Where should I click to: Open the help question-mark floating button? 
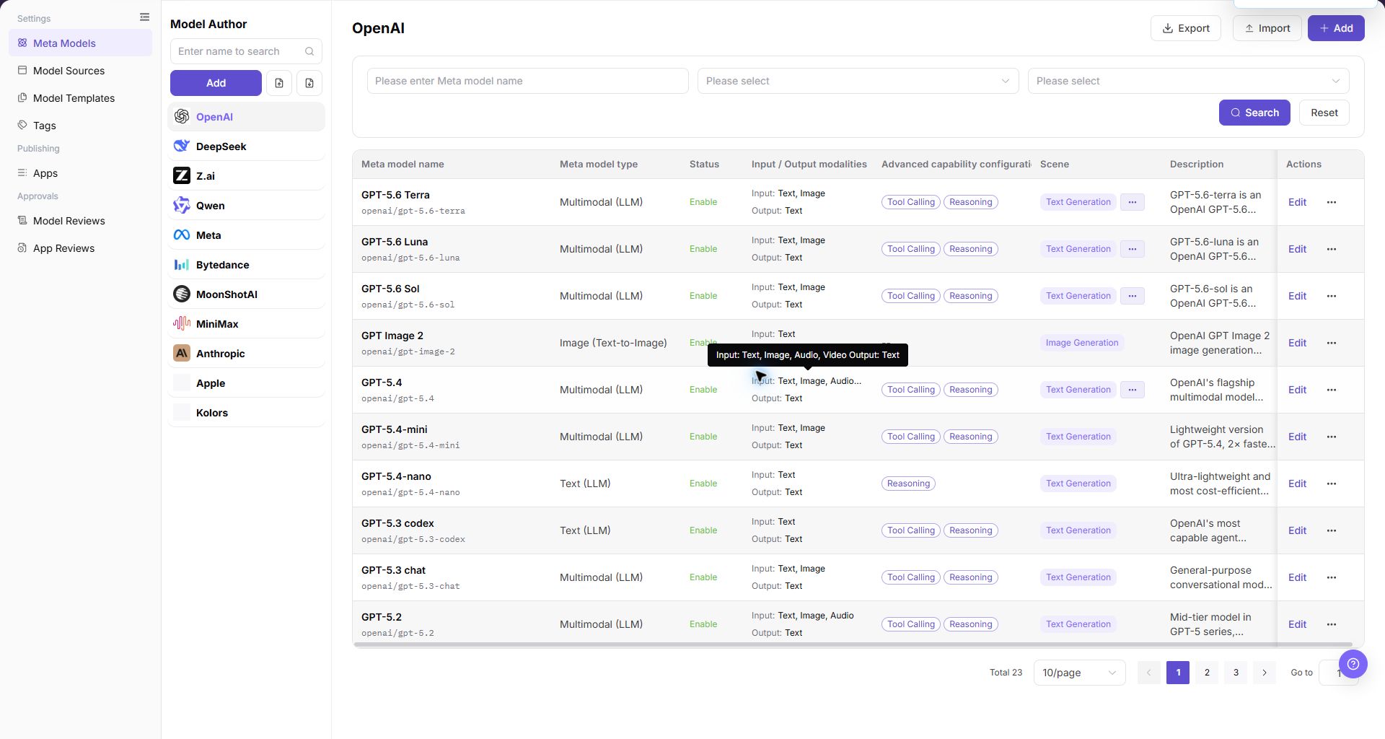click(1353, 664)
